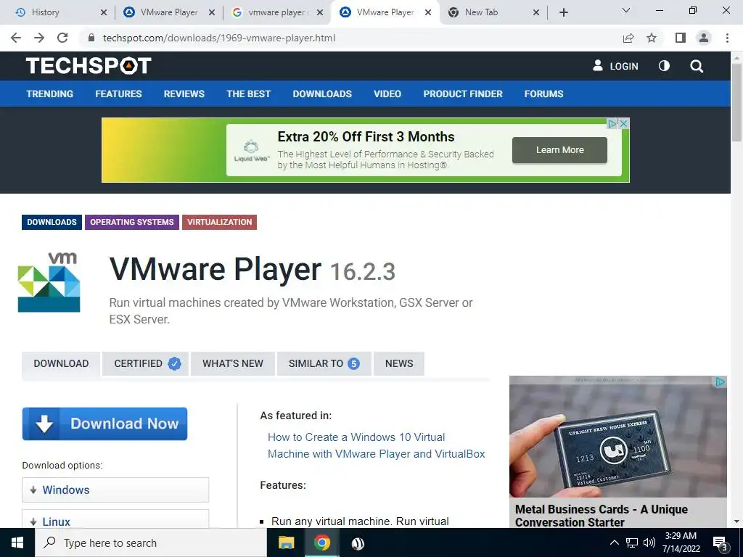Reload the TechSpot page

pos(62,38)
